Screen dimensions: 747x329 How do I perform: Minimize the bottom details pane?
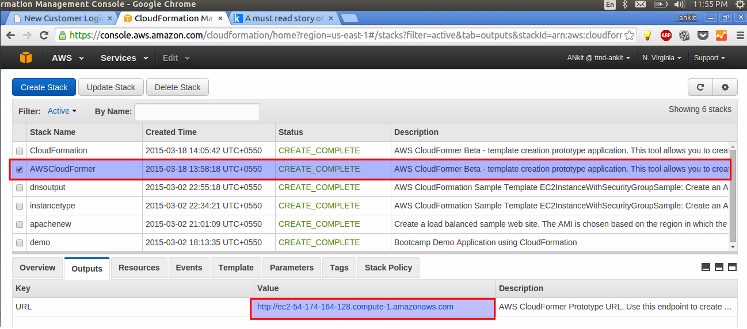coord(706,267)
